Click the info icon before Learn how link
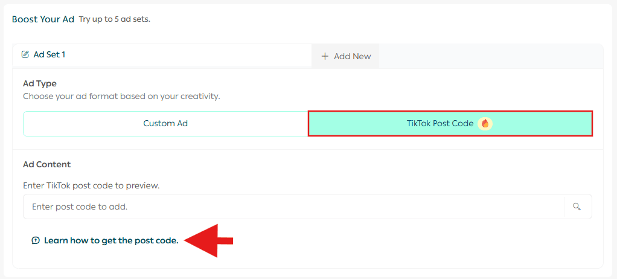Image resolution: width=617 pixels, height=279 pixels. (36, 240)
